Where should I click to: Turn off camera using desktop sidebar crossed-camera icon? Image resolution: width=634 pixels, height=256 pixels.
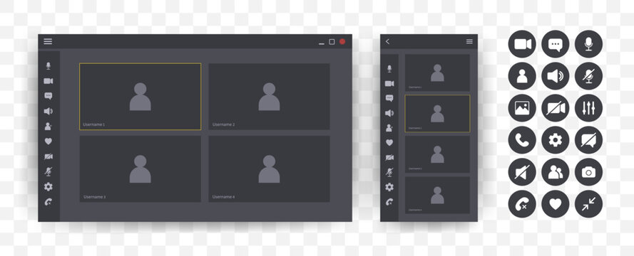coord(48,156)
